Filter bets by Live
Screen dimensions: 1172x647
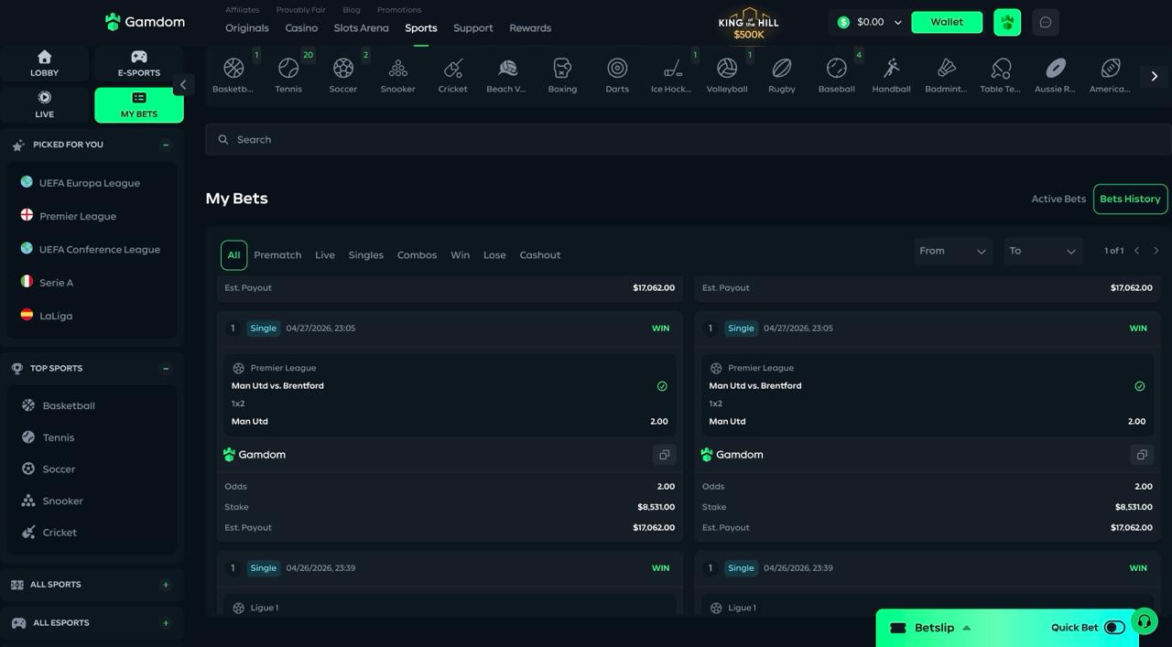click(x=325, y=255)
